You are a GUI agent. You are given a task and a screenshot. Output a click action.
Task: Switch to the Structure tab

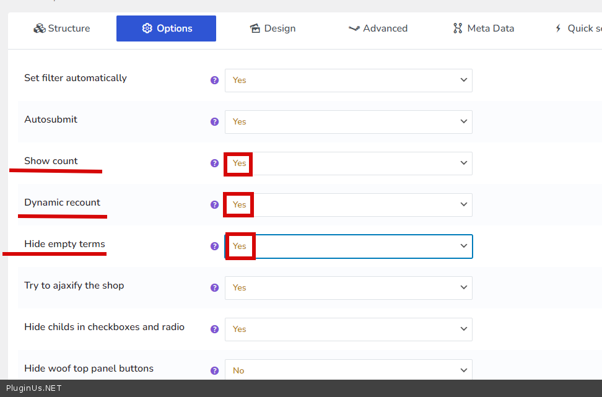pos(62,28)
